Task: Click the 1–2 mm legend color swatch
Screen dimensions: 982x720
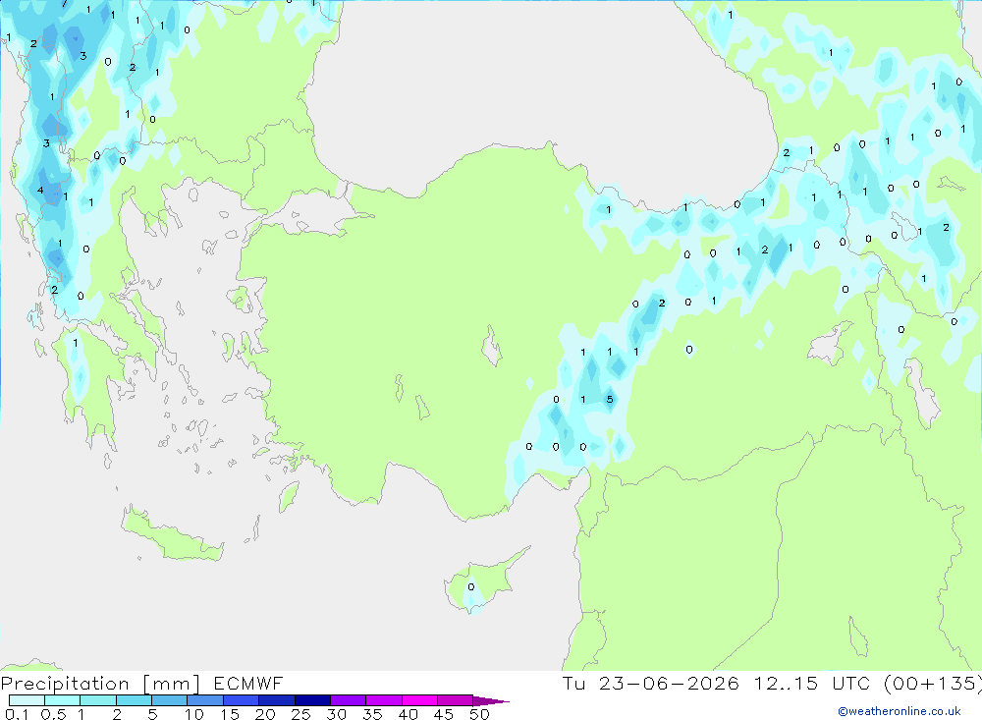Action: [x=97, y=700]
